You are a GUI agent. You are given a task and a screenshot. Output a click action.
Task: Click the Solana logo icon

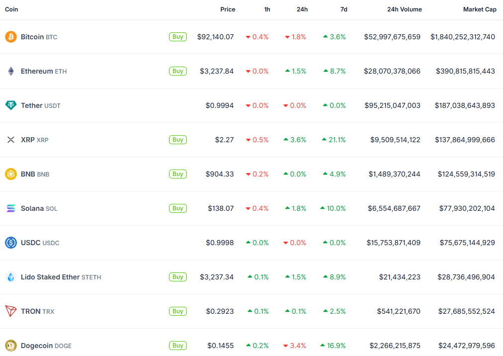(x=11, y=208)
